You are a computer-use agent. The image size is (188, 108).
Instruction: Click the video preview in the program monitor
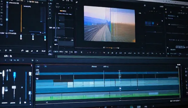tap(110, 24)
